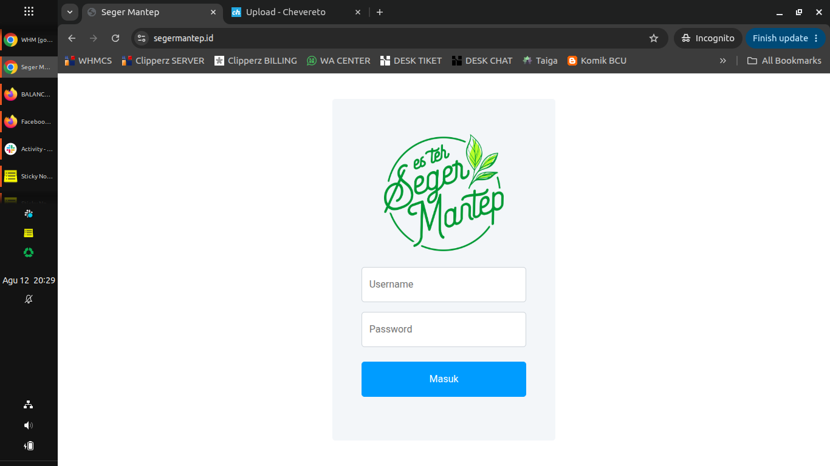Click the address bar URL segermantep.id
The width and height of the screenshot is (830, 466).
pyautogui.click(x=183, y=38)
